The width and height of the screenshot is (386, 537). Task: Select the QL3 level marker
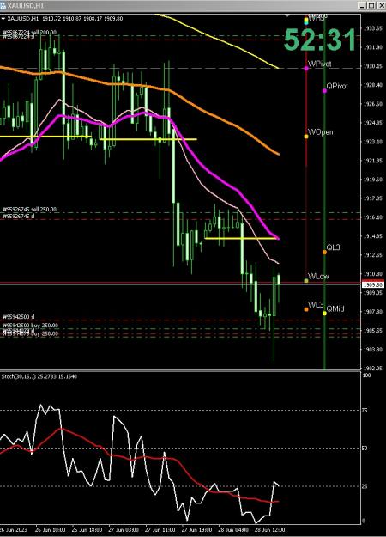(x=324, y=252)
